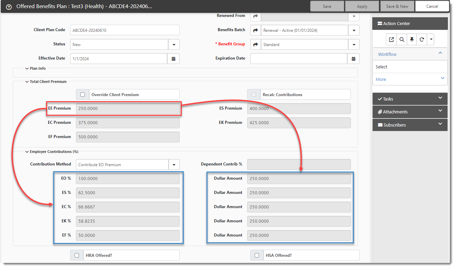Click the search magnifier in Action Center
Viewport: 455px width, 268px height.
point(401,40)
